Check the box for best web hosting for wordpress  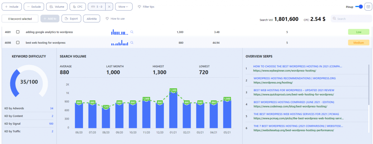[x=18, y=43]
